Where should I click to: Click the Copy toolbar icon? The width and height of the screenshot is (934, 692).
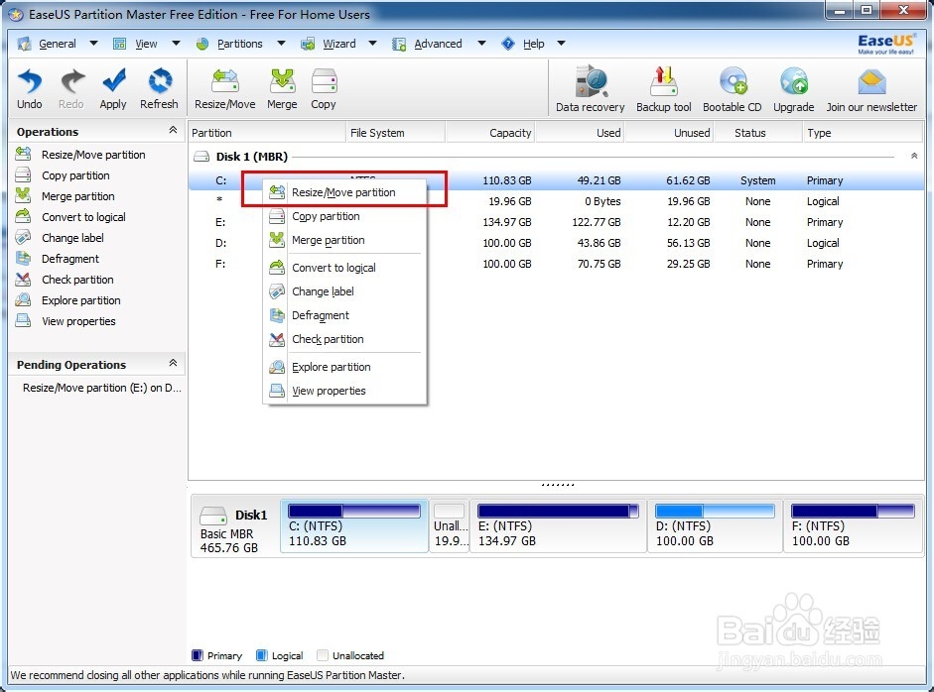tap(324, 81)
